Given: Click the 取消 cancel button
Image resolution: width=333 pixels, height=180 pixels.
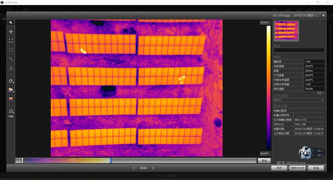Looking at the screenshot, I should pos(316,168).
